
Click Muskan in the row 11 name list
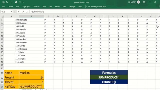(31, 39)
